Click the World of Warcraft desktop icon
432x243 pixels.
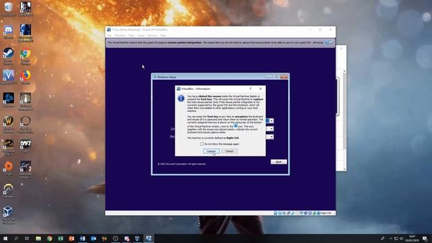[9, 124]
